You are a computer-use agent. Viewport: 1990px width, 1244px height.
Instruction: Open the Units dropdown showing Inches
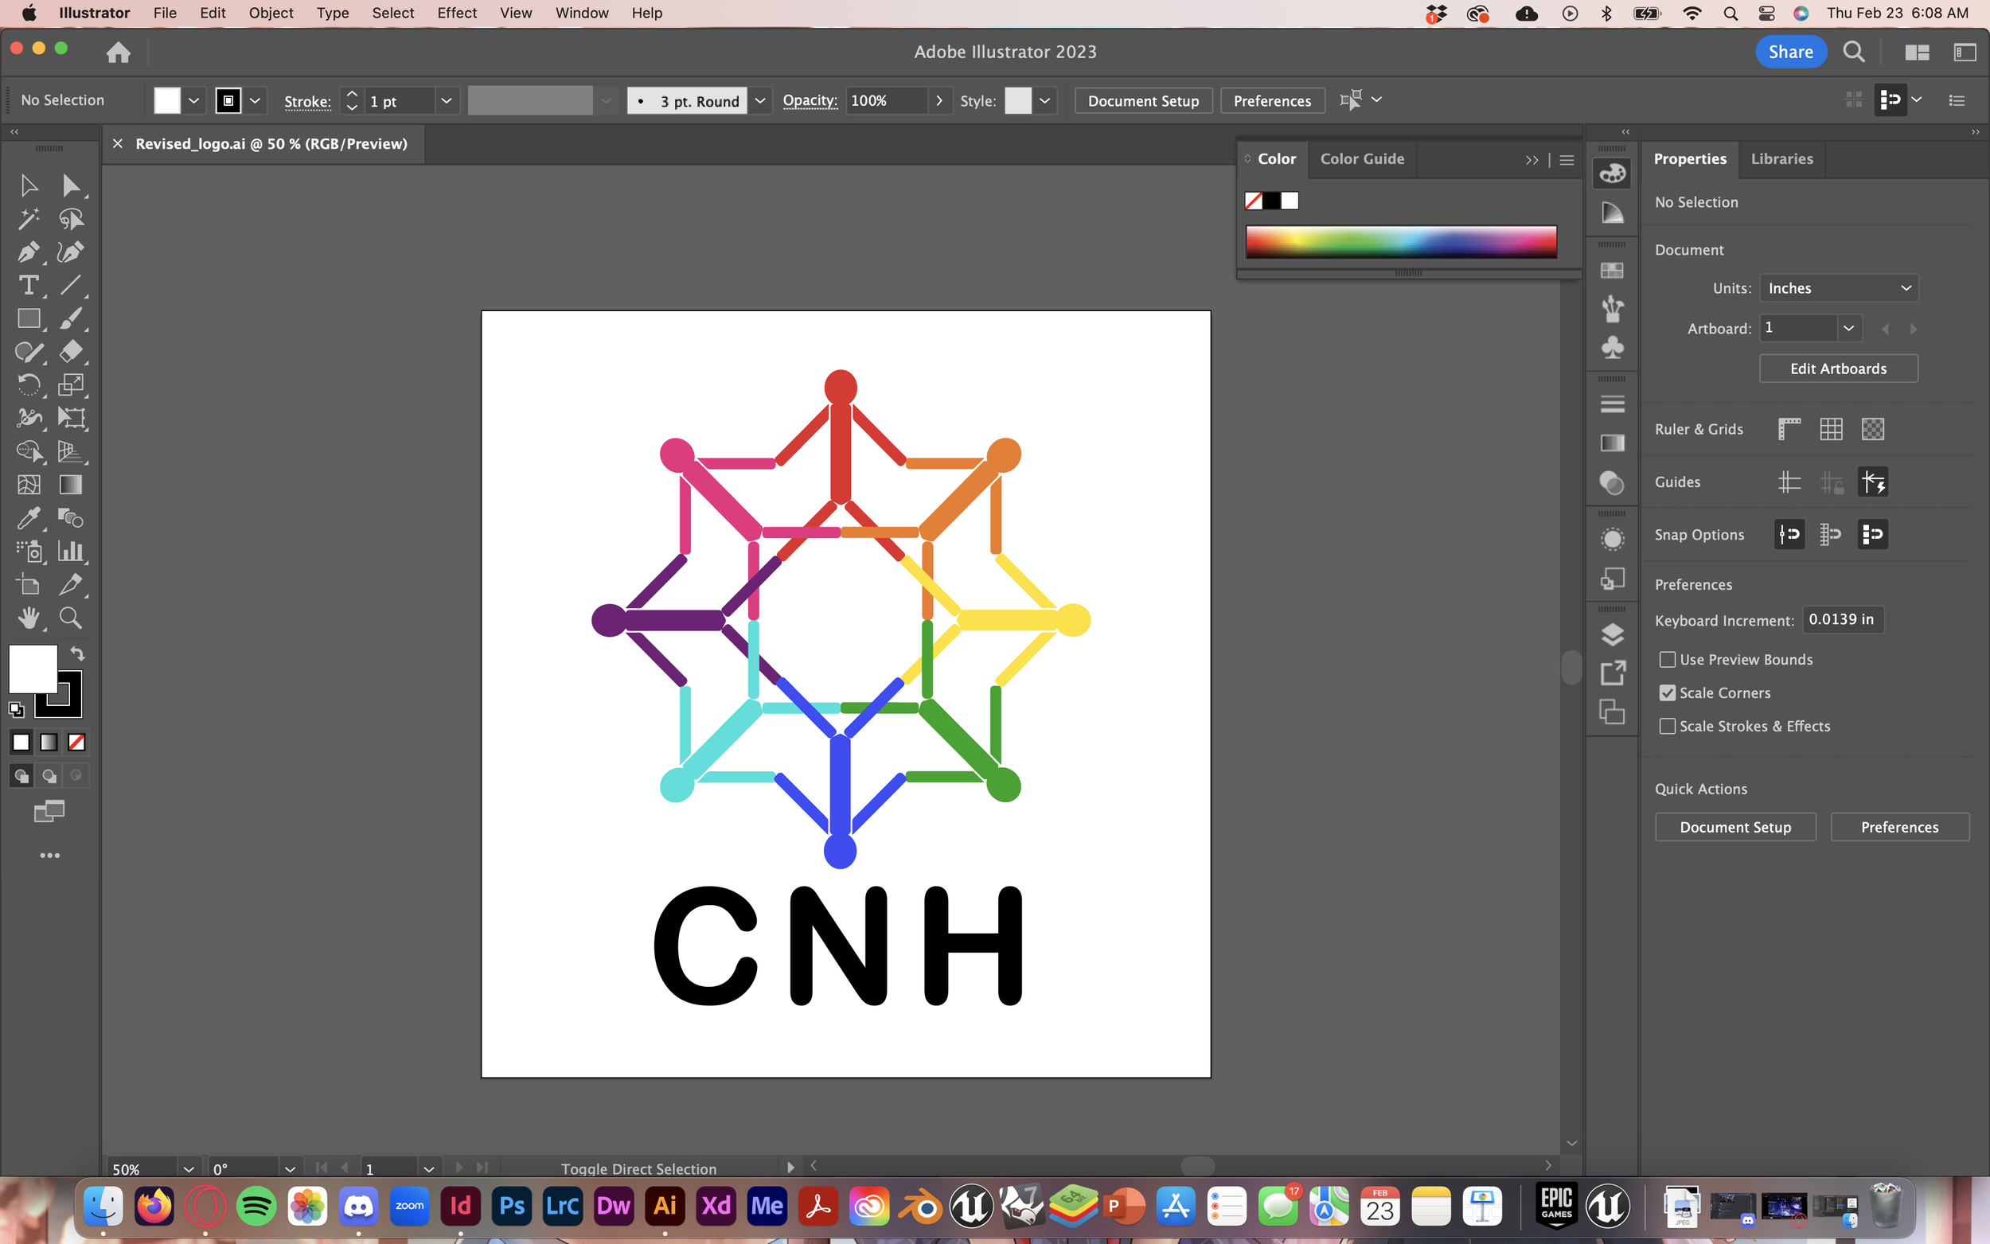[x=1838, y=288]
